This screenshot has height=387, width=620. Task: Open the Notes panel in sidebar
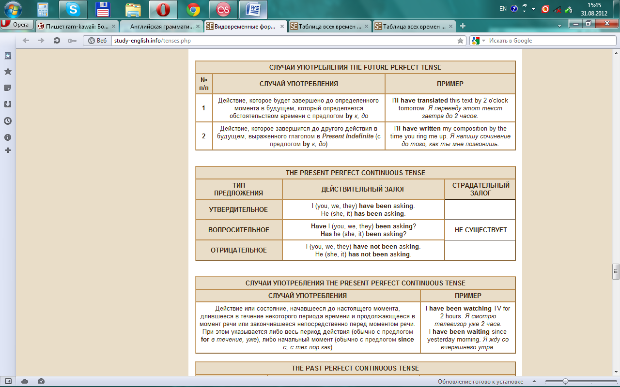(8, 88)
